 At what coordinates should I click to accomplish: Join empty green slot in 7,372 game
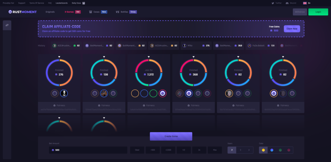point(154,94)
